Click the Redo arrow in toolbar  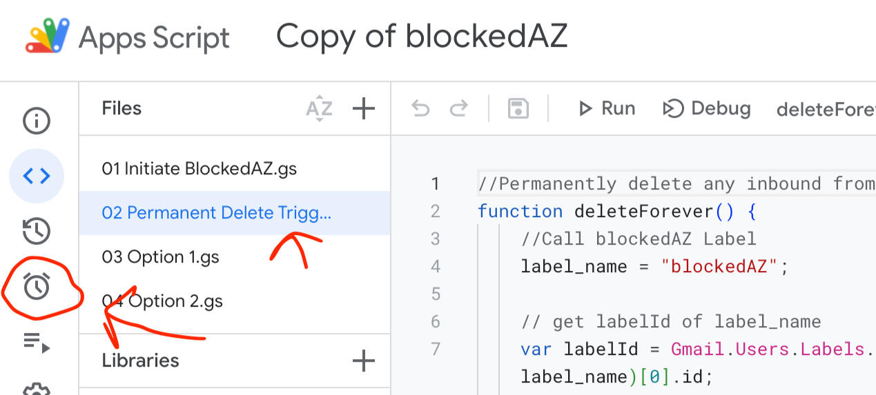458,109
